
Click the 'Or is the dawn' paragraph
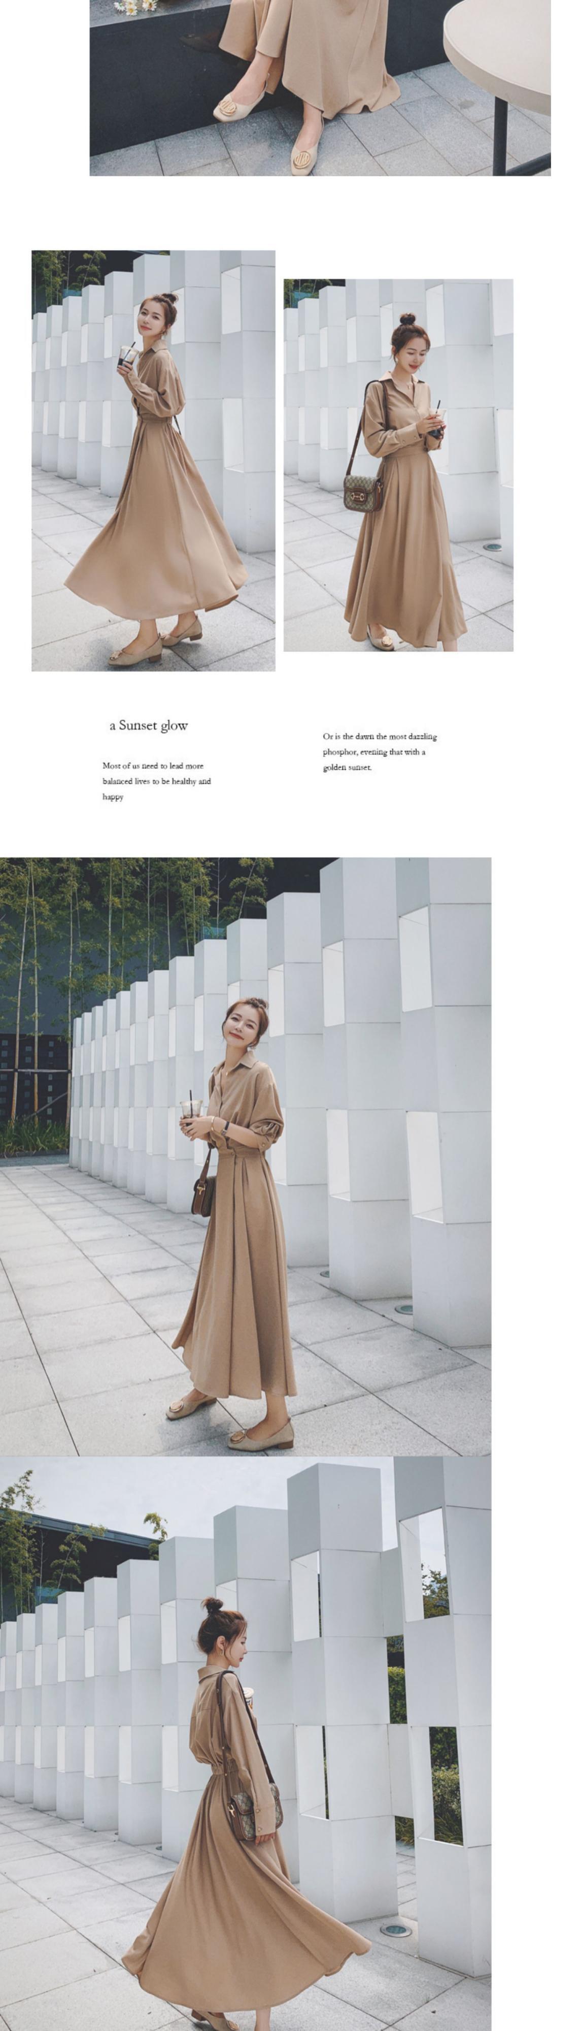(x=380, y=751)
